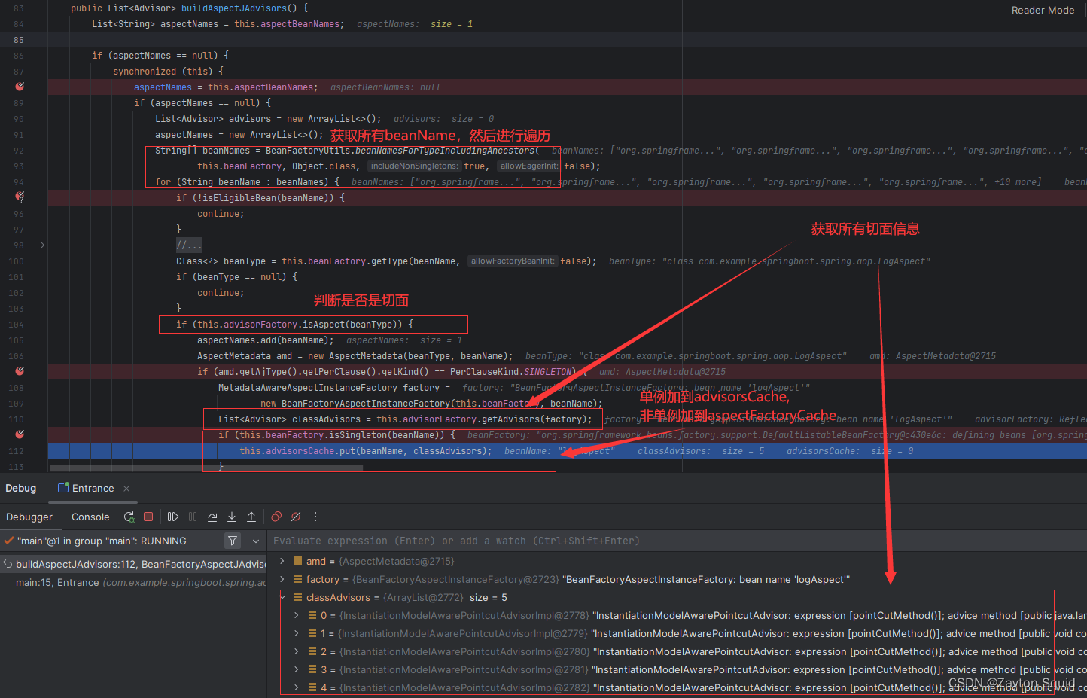Image resolution: width=1087 pixels, height=698 pixels.
Task: Expand the amd variable node
Action: [x=282, y=561]
